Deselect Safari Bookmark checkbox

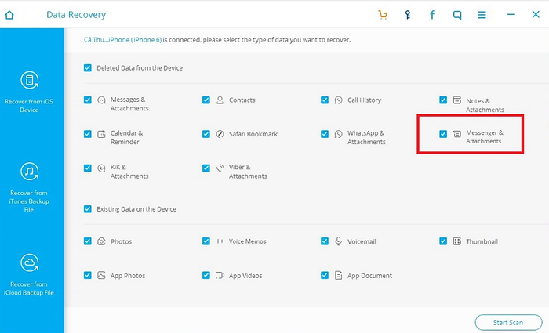tap(206, 134)
